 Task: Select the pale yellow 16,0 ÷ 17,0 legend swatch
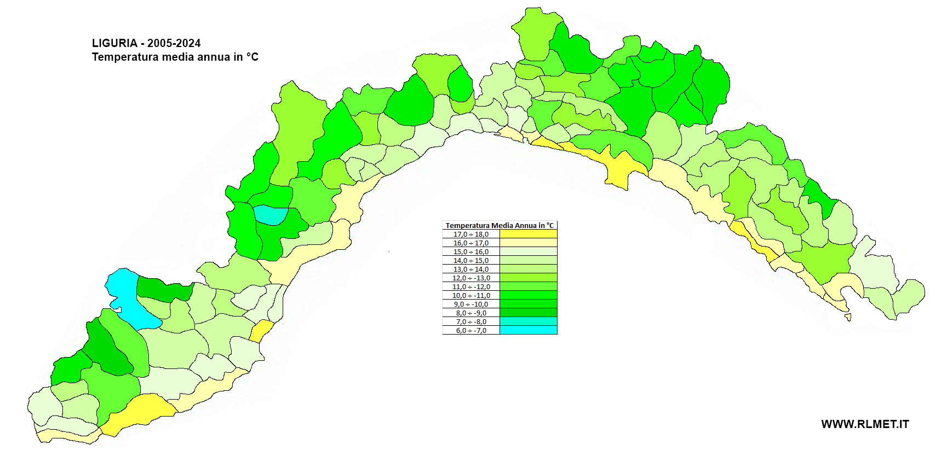[528, 243]
